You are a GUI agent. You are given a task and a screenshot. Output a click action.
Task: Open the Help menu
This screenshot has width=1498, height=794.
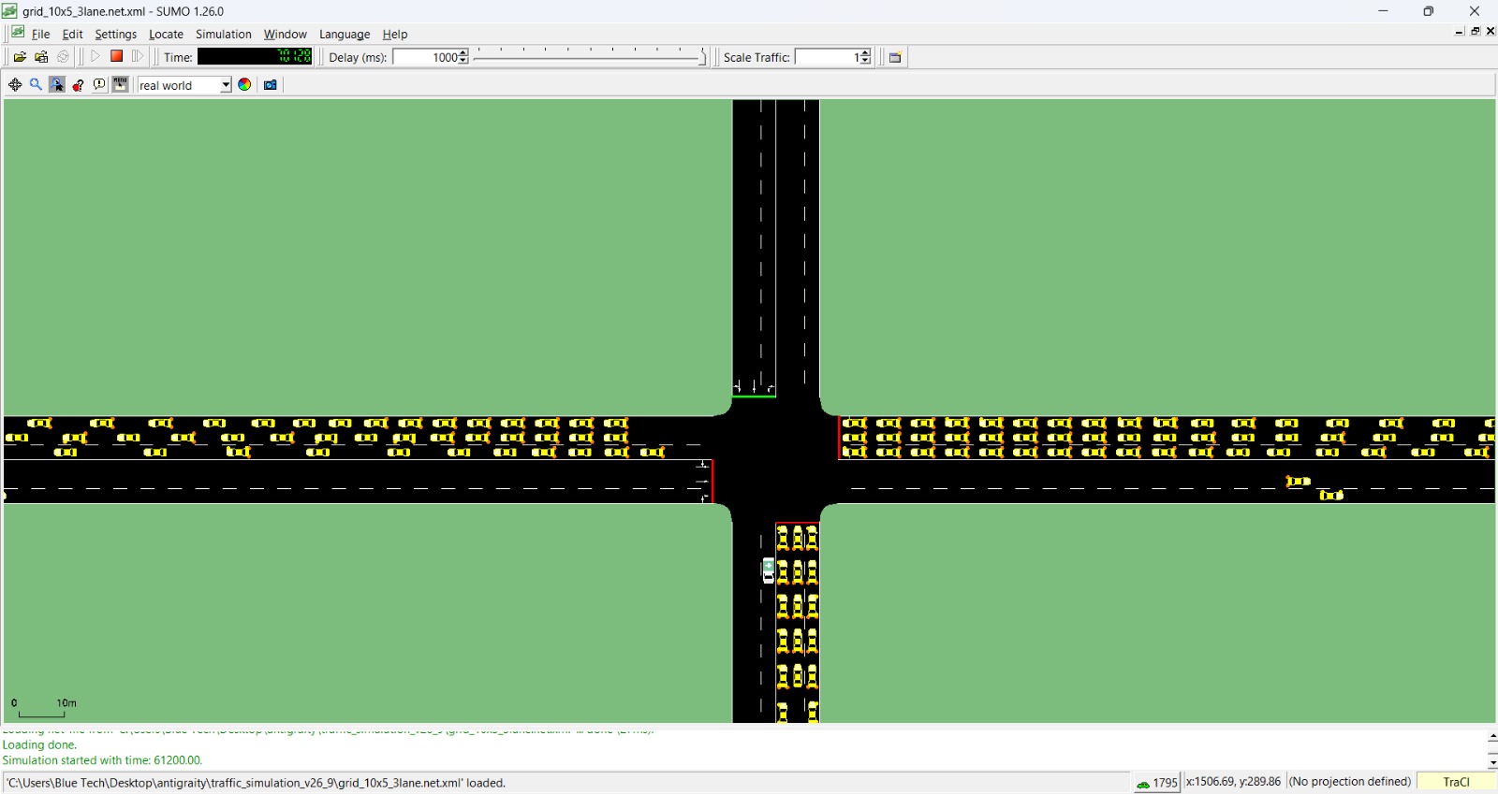[x=395, y=35]
